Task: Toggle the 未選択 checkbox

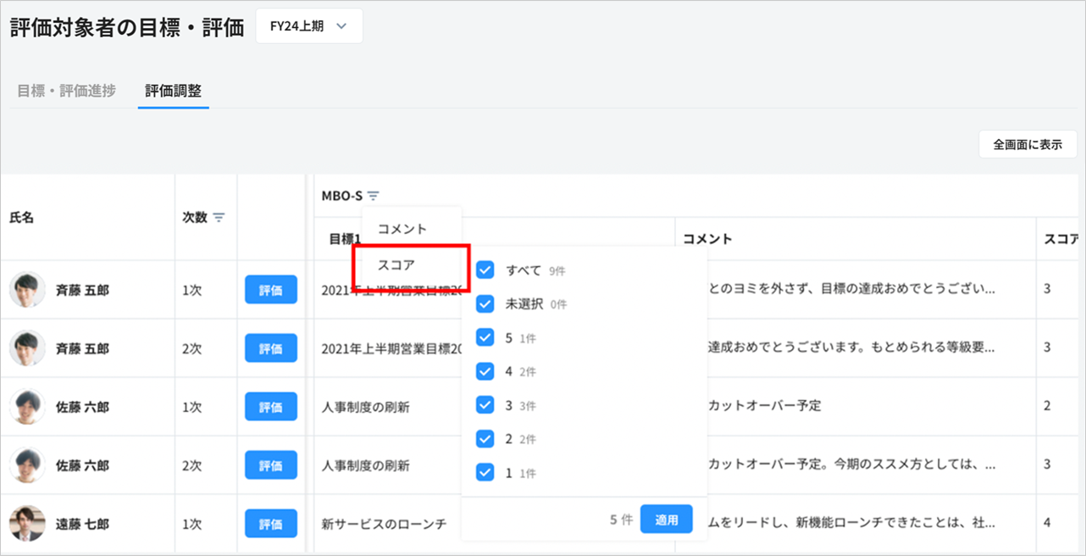Action: [x=485, y=304]
